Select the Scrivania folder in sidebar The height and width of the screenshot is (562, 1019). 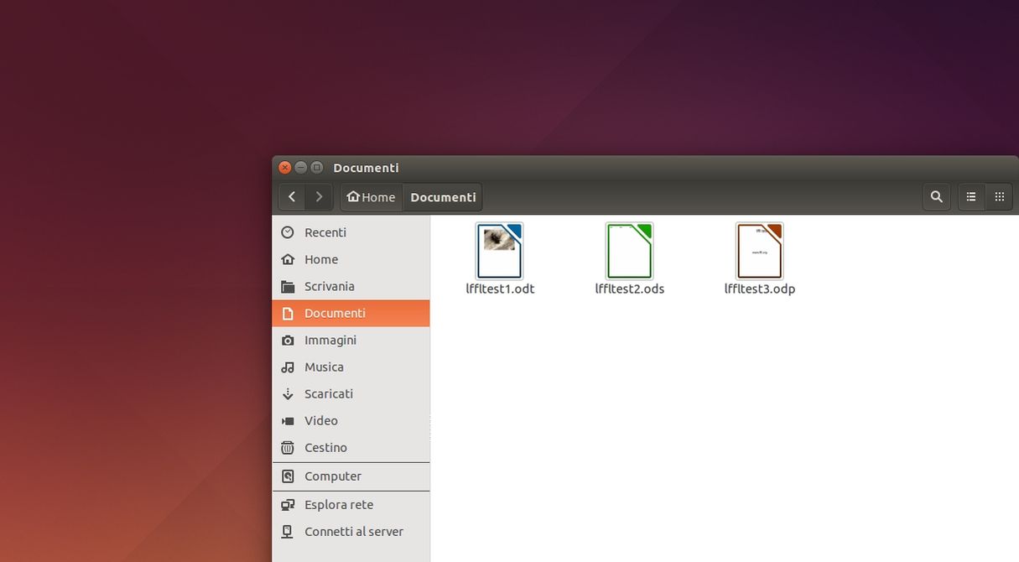click(x=330, y=286)
